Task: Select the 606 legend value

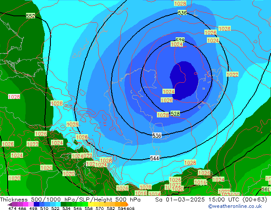Action: tap(130, 208)
